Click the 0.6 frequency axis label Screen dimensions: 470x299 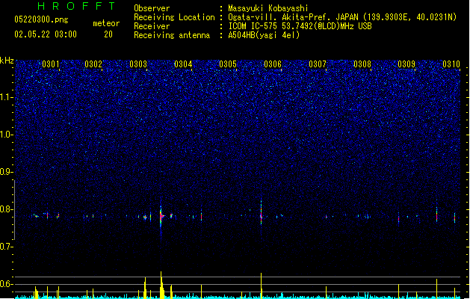[x=7, y=284]
